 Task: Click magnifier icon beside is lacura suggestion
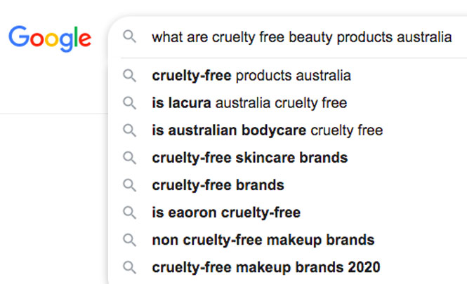click(129, 103)
